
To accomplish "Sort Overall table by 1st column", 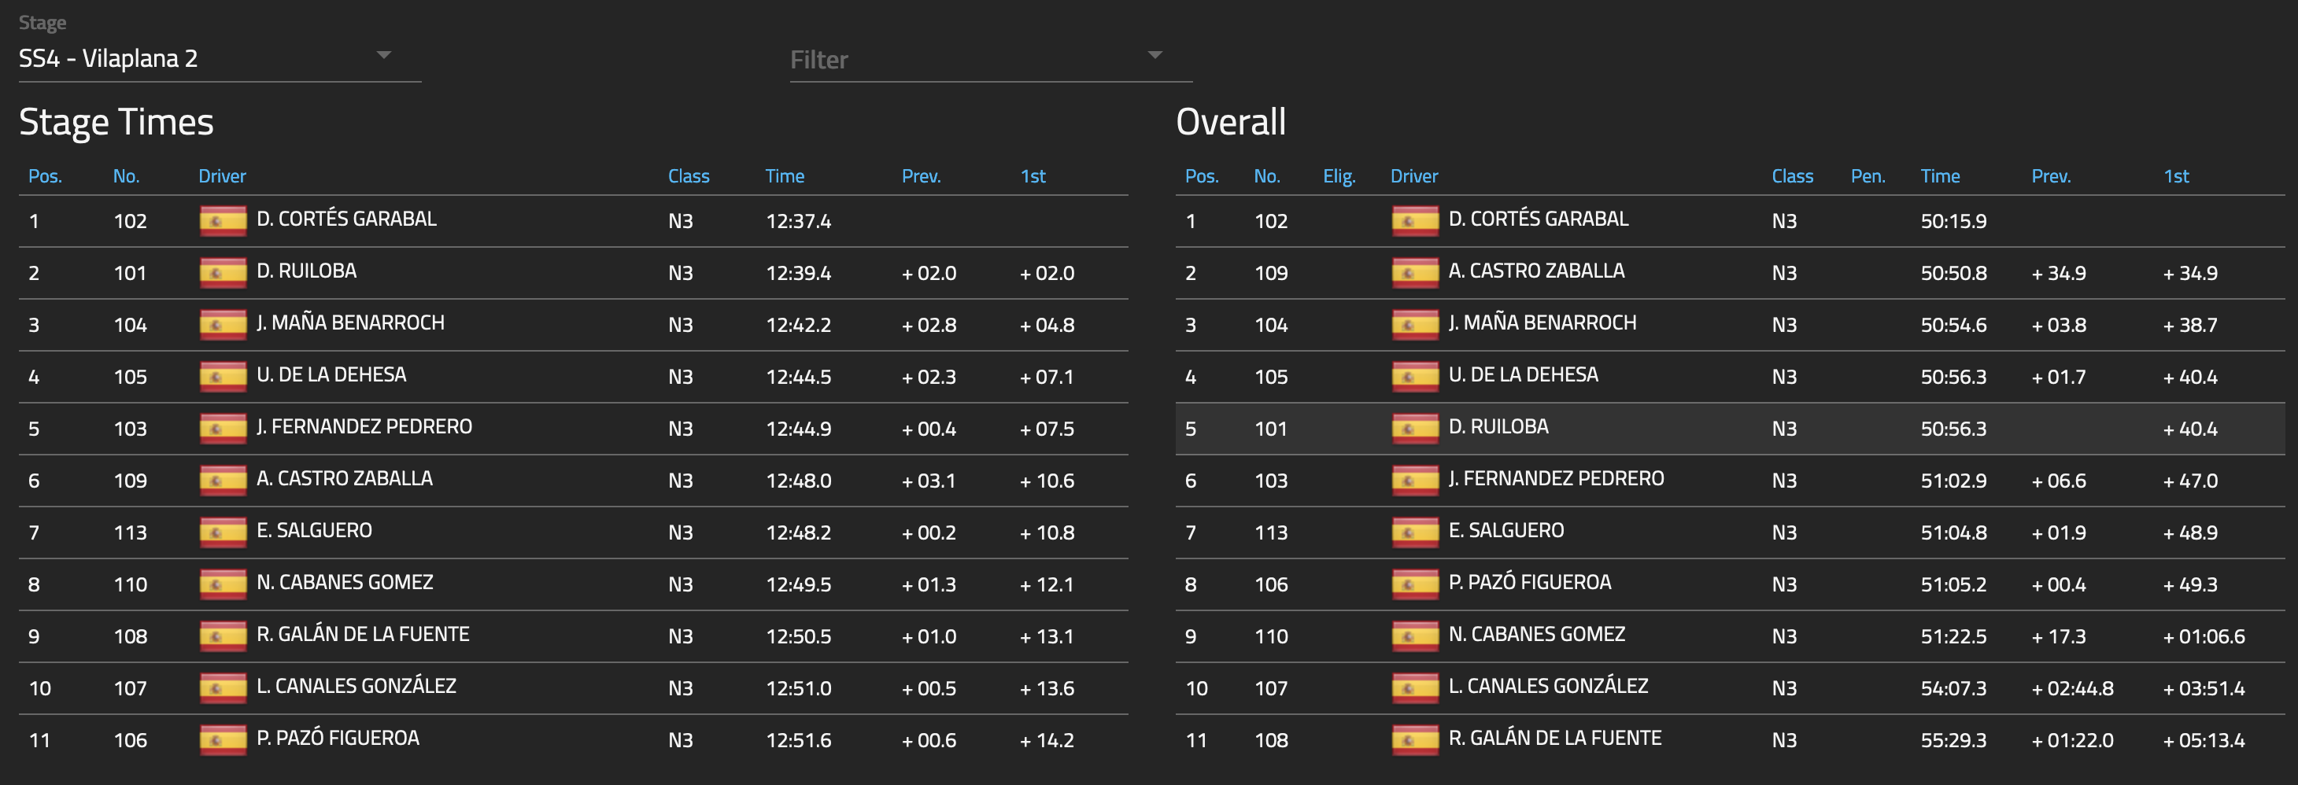I will coord(2177,175).
